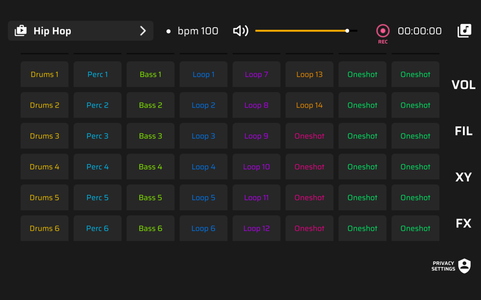The width and height of the screenshot is (481, 300).
Task: Fire the pink Oneshot pad in Loop 12's row
Action: (310, 228)
